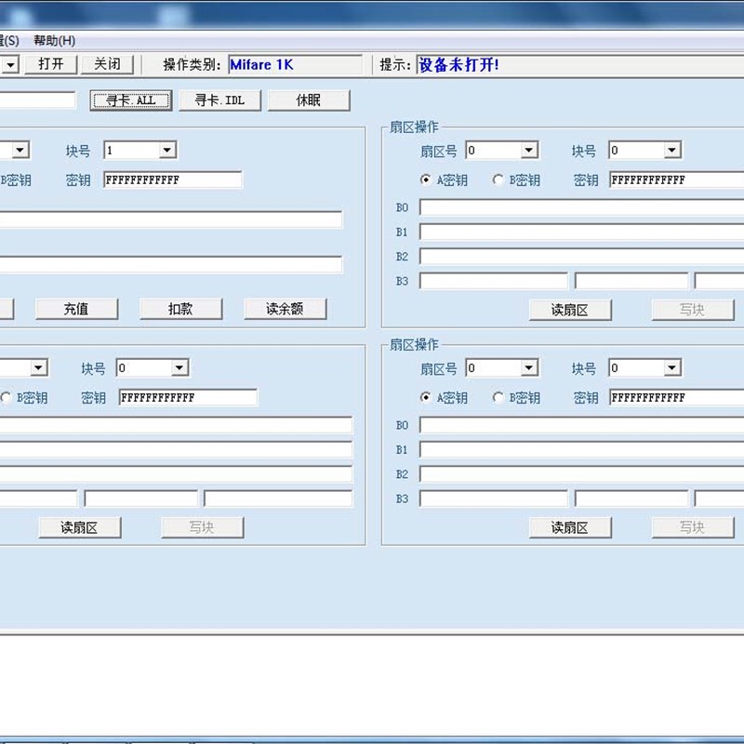The height and width of the screenshot is (744, 744).
Task: Click the 休眠 (Halt) button
Action: point(310,100)
